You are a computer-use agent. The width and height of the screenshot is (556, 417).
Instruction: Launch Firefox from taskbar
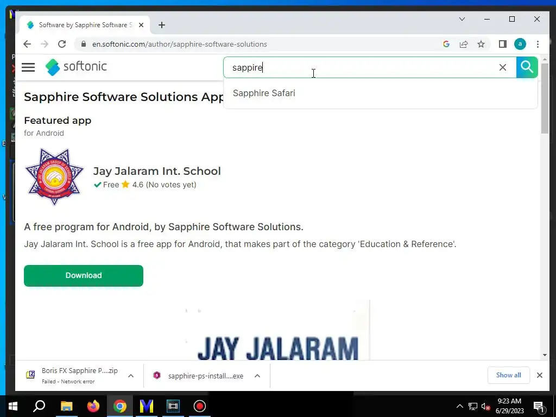pyautogui.click(x=93, y=406)
